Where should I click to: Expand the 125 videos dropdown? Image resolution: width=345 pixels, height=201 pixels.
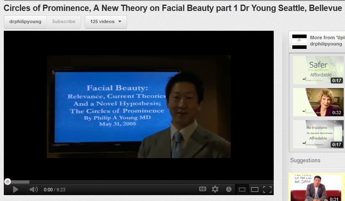coord(105,21)
